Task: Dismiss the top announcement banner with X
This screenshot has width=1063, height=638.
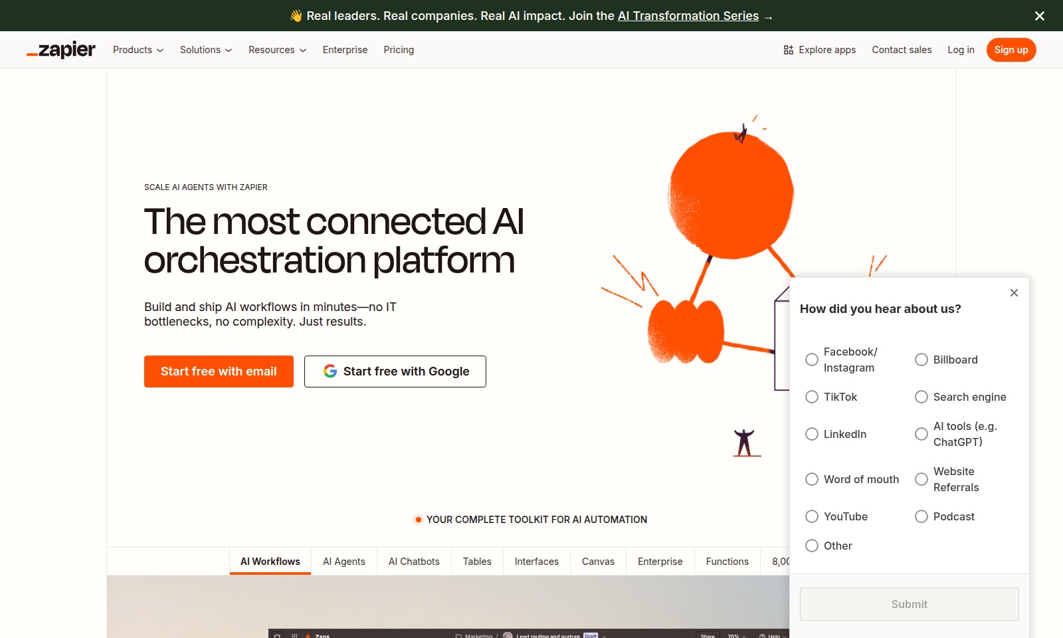Action: (1040, 16)
